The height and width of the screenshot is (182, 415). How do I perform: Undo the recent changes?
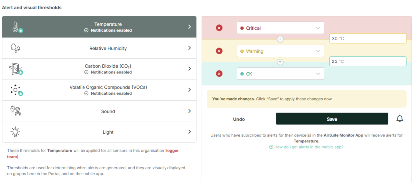point(239,119)
